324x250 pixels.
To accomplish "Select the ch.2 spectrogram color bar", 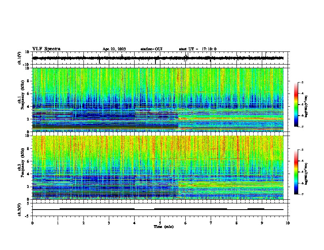I will (x=296, y=172).
